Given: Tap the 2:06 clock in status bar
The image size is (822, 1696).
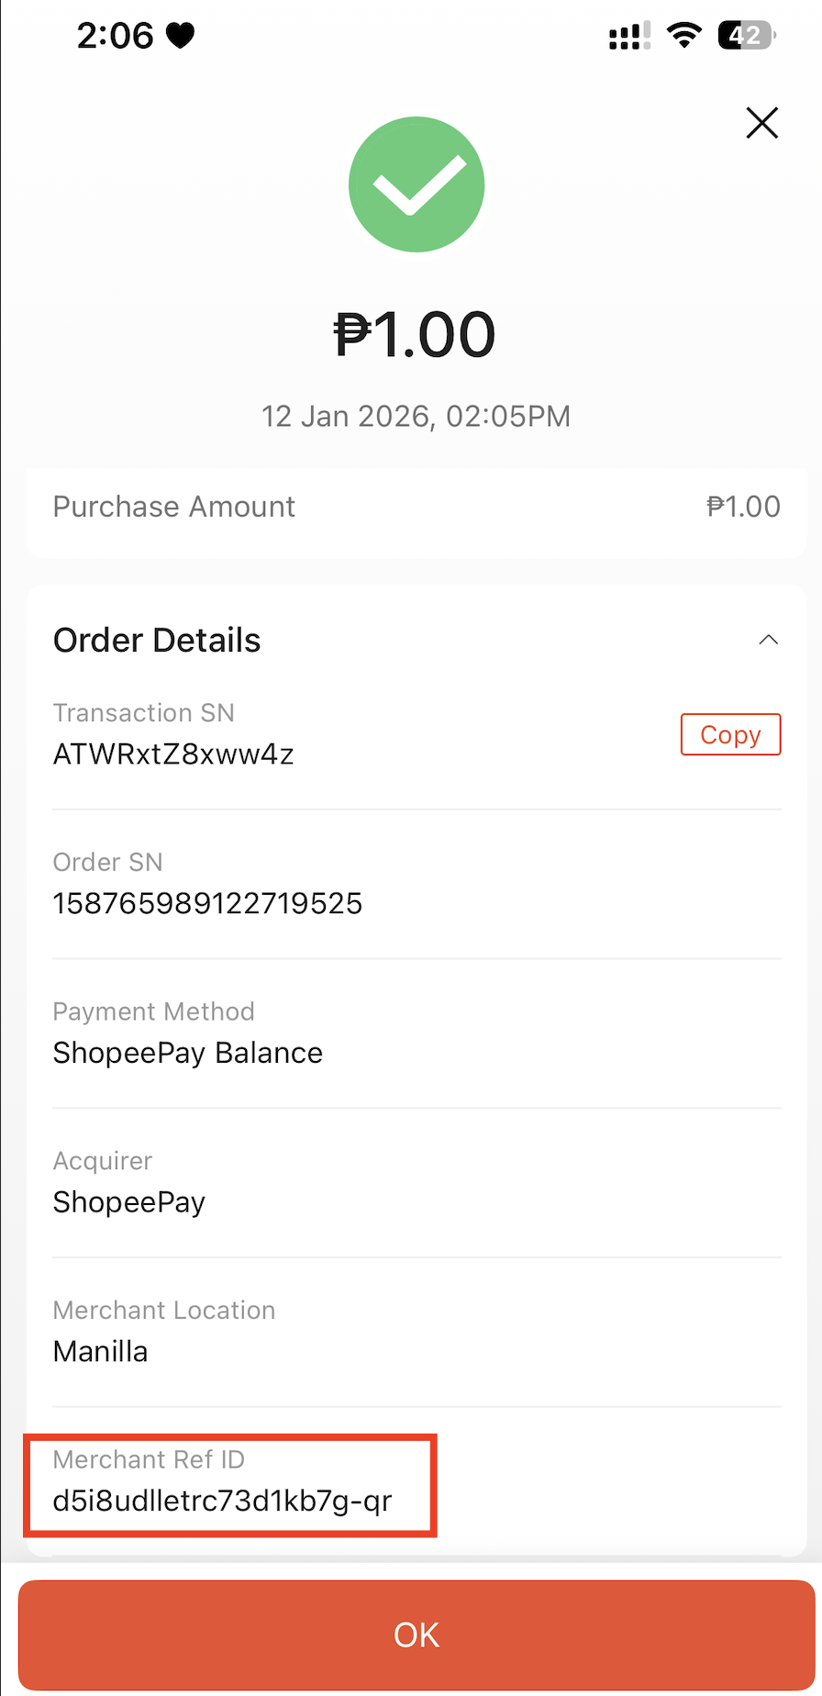Looking at the screenshot, I should [115, 36].
